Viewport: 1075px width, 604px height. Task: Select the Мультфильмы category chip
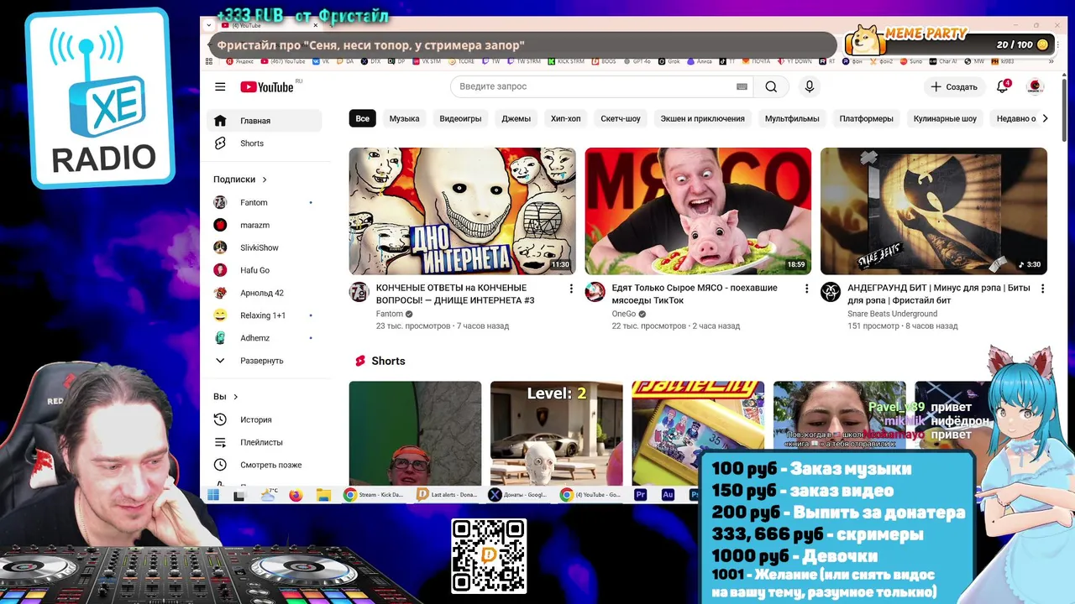click(792, 118)
